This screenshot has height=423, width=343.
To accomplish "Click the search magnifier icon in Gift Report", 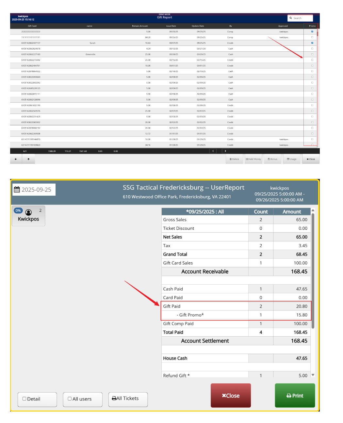I will (x=291, y=18).
